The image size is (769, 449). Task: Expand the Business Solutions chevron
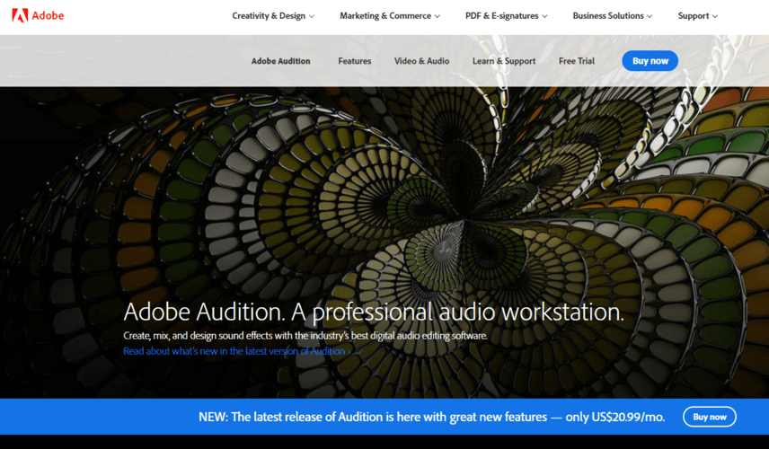(650, 16)
